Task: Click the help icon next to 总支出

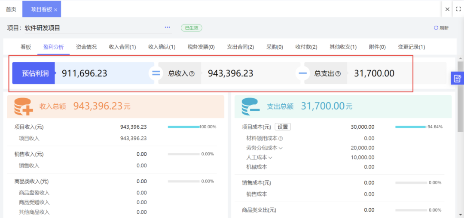Action: (338, 73)
